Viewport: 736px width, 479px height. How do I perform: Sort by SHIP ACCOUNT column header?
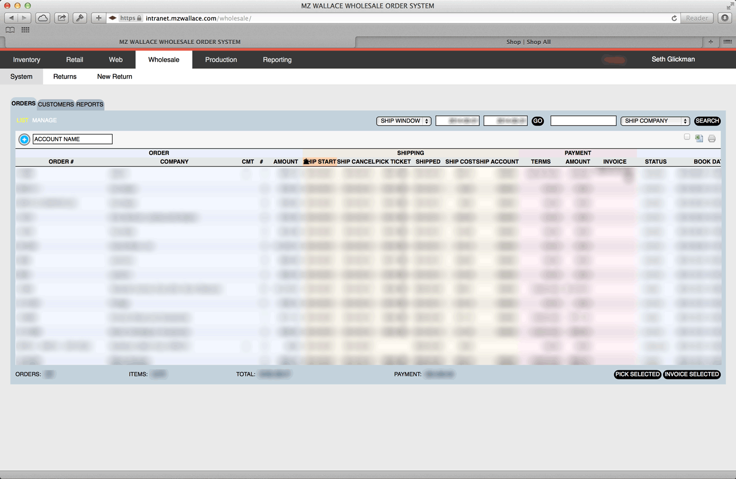(x=497, y=162)
